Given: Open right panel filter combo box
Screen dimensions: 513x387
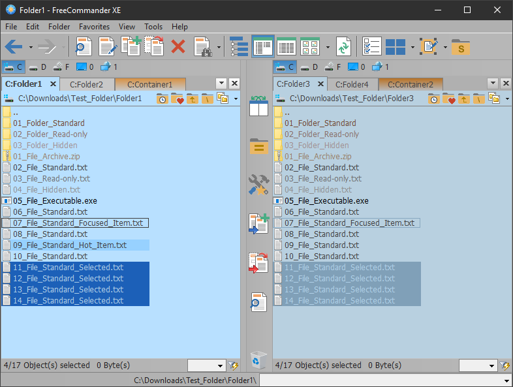Looking at the screenshot, I should point(478,365).
